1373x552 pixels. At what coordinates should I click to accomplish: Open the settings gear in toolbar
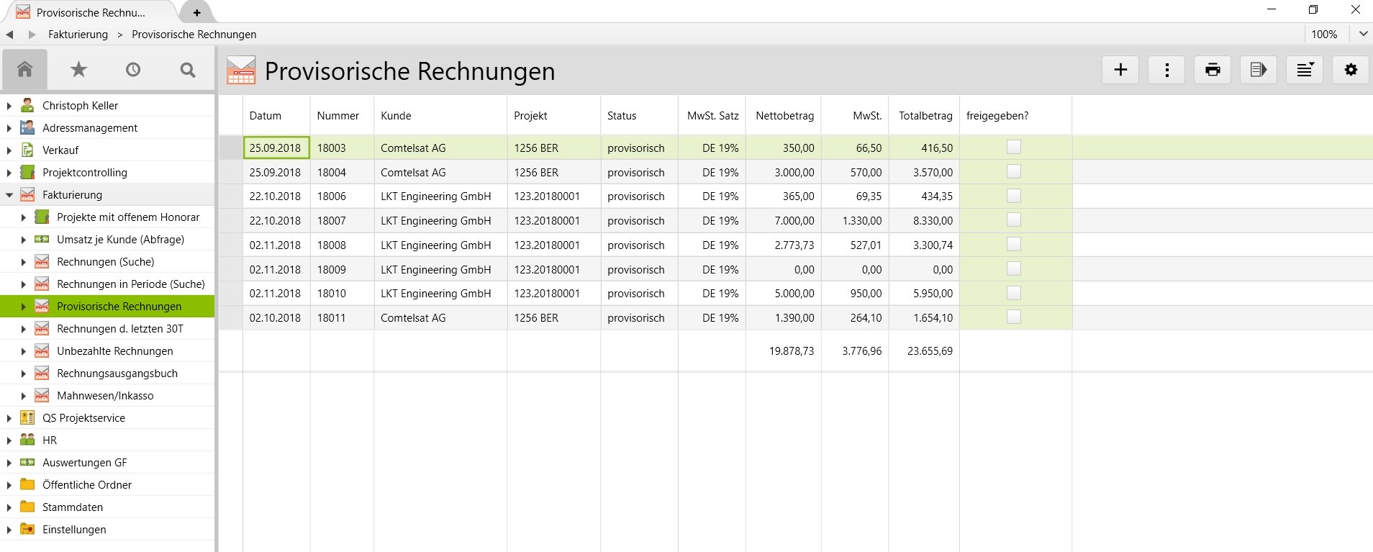point(1351,70)
